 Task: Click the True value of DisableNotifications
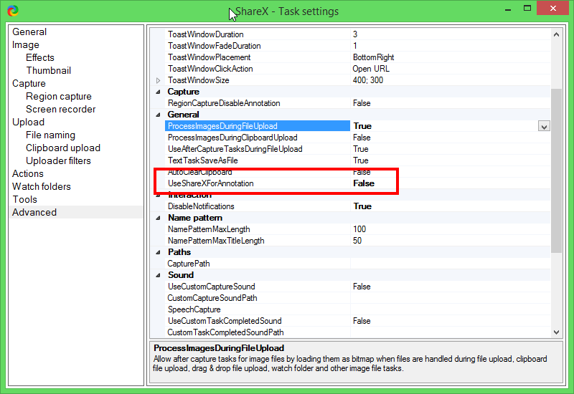pos(362,206)
